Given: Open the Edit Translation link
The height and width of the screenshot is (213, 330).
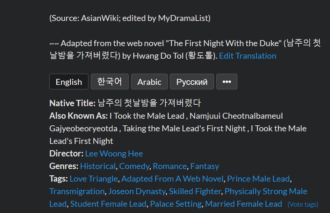Looking at the screenshot, I should pyautogui.click(x=247, y=56).
